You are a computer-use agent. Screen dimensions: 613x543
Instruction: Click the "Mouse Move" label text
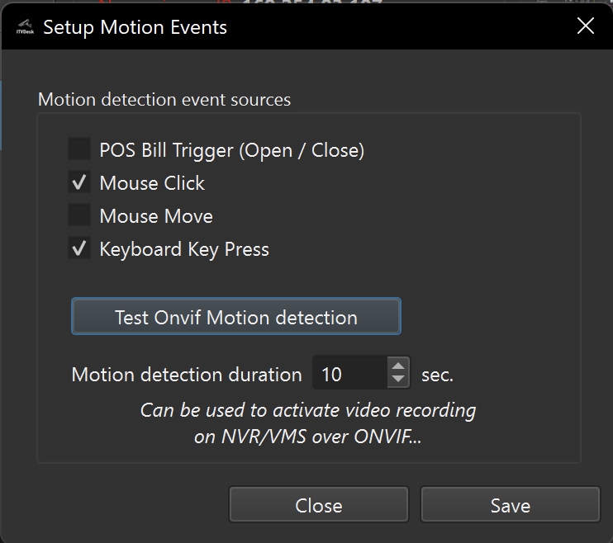(x=156, y=216)
